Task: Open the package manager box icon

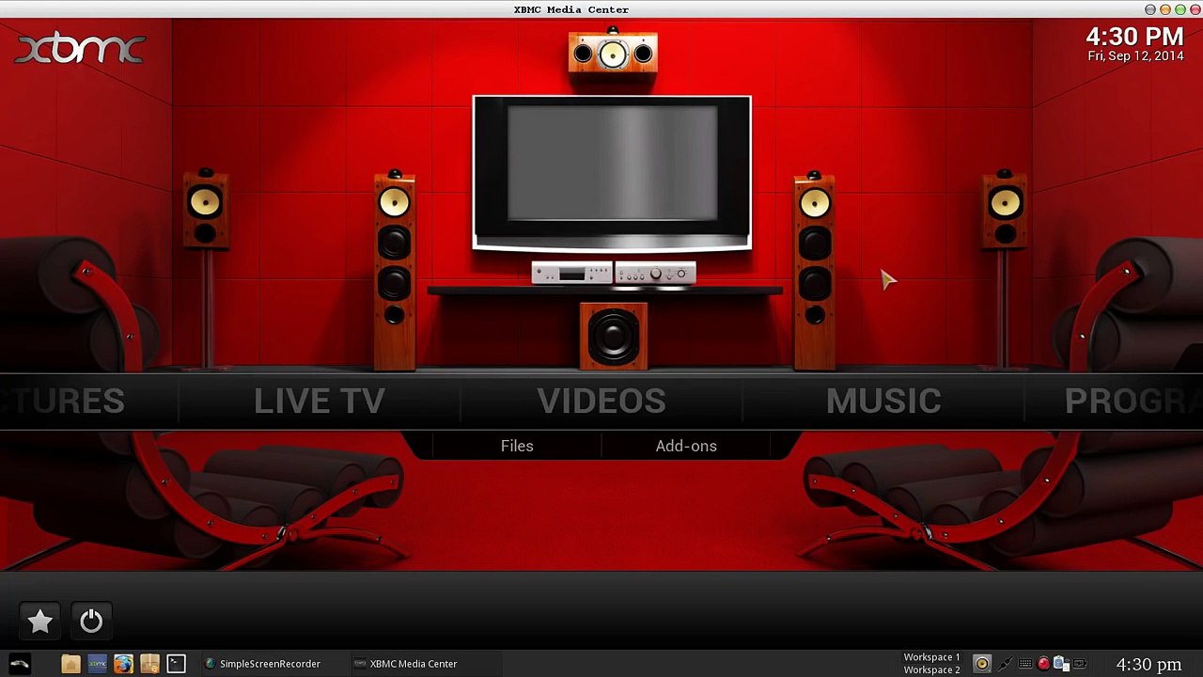Action: pyautogui.click(x=149, y=664)
